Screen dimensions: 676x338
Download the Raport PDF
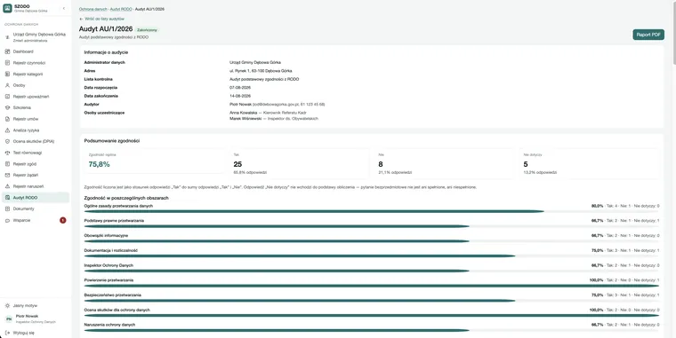648,35
